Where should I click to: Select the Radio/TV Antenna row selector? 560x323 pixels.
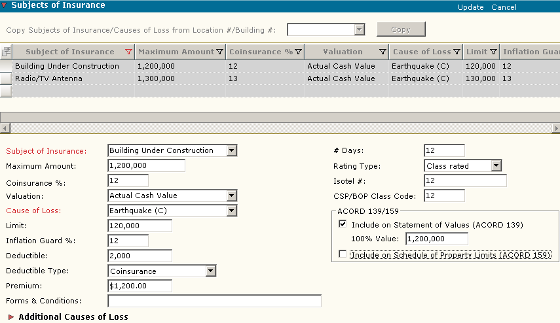point(6,78)
